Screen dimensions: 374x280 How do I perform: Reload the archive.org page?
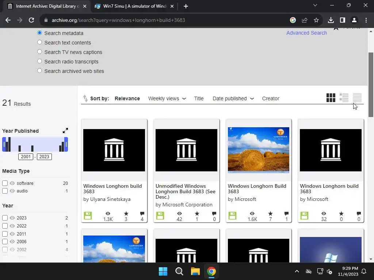pos(31,20)
